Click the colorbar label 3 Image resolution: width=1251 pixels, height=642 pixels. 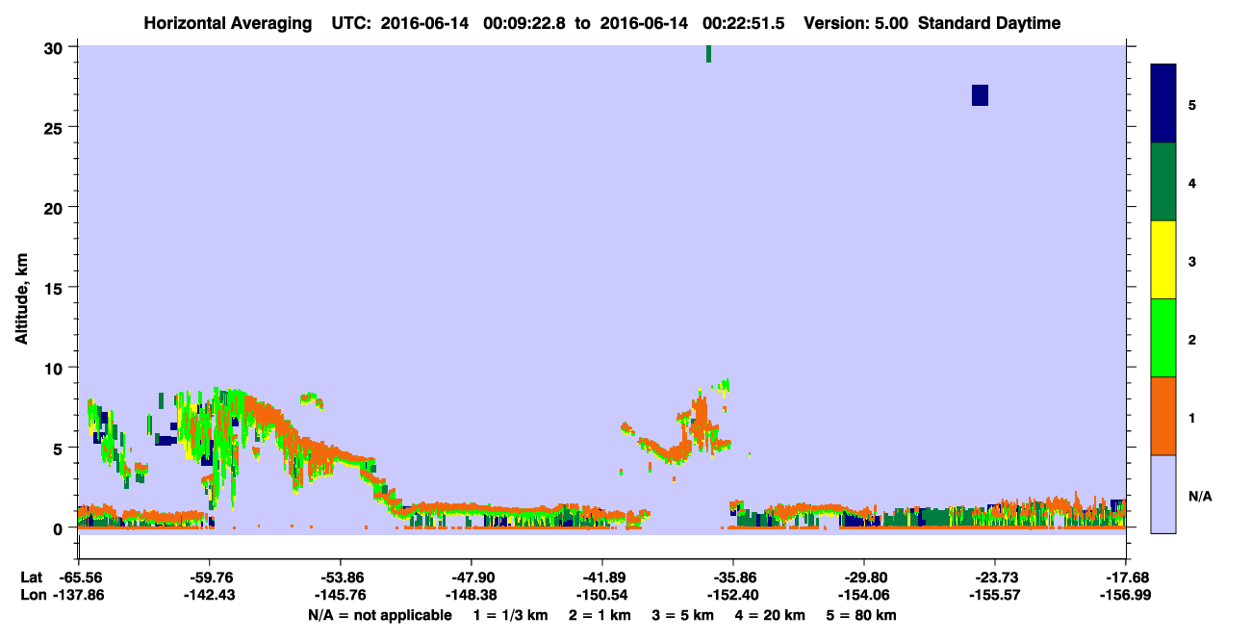point(1192,260)
